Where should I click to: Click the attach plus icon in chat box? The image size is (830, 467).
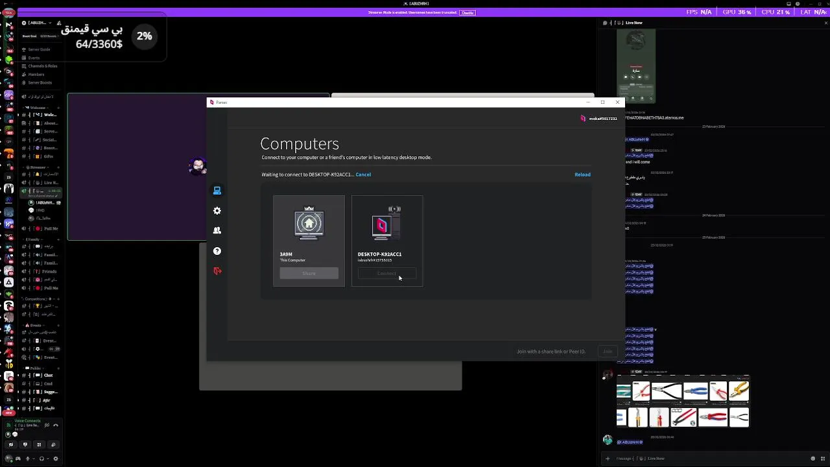[608, 459]
